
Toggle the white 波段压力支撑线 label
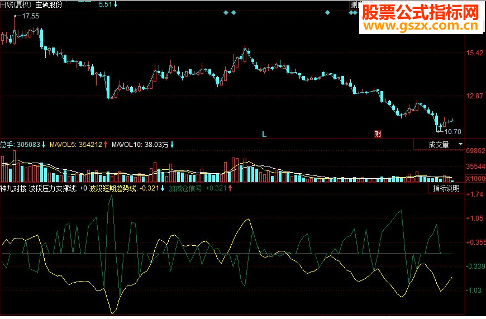click(x=53, y=188)
